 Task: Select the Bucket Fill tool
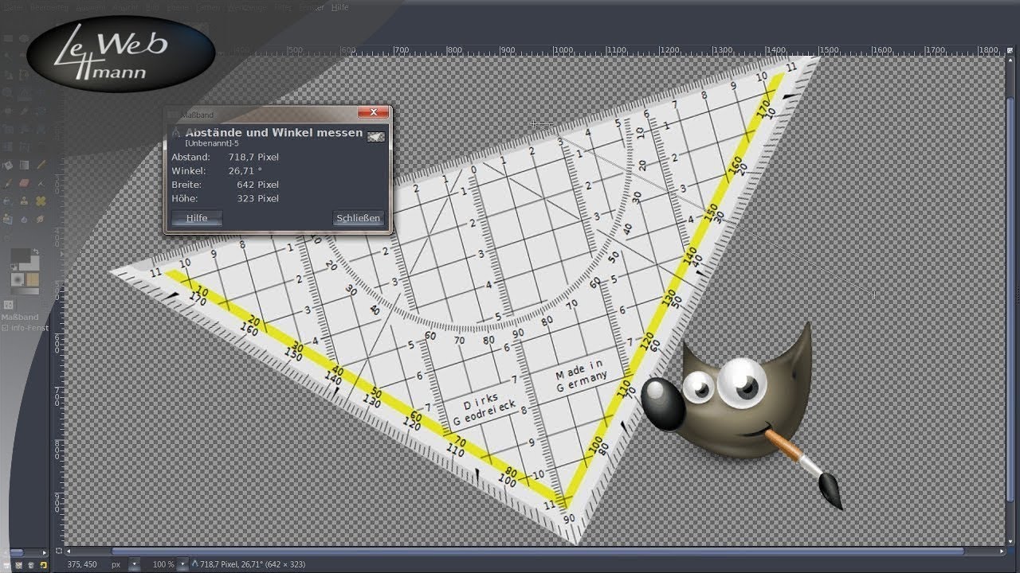(8, 165)
